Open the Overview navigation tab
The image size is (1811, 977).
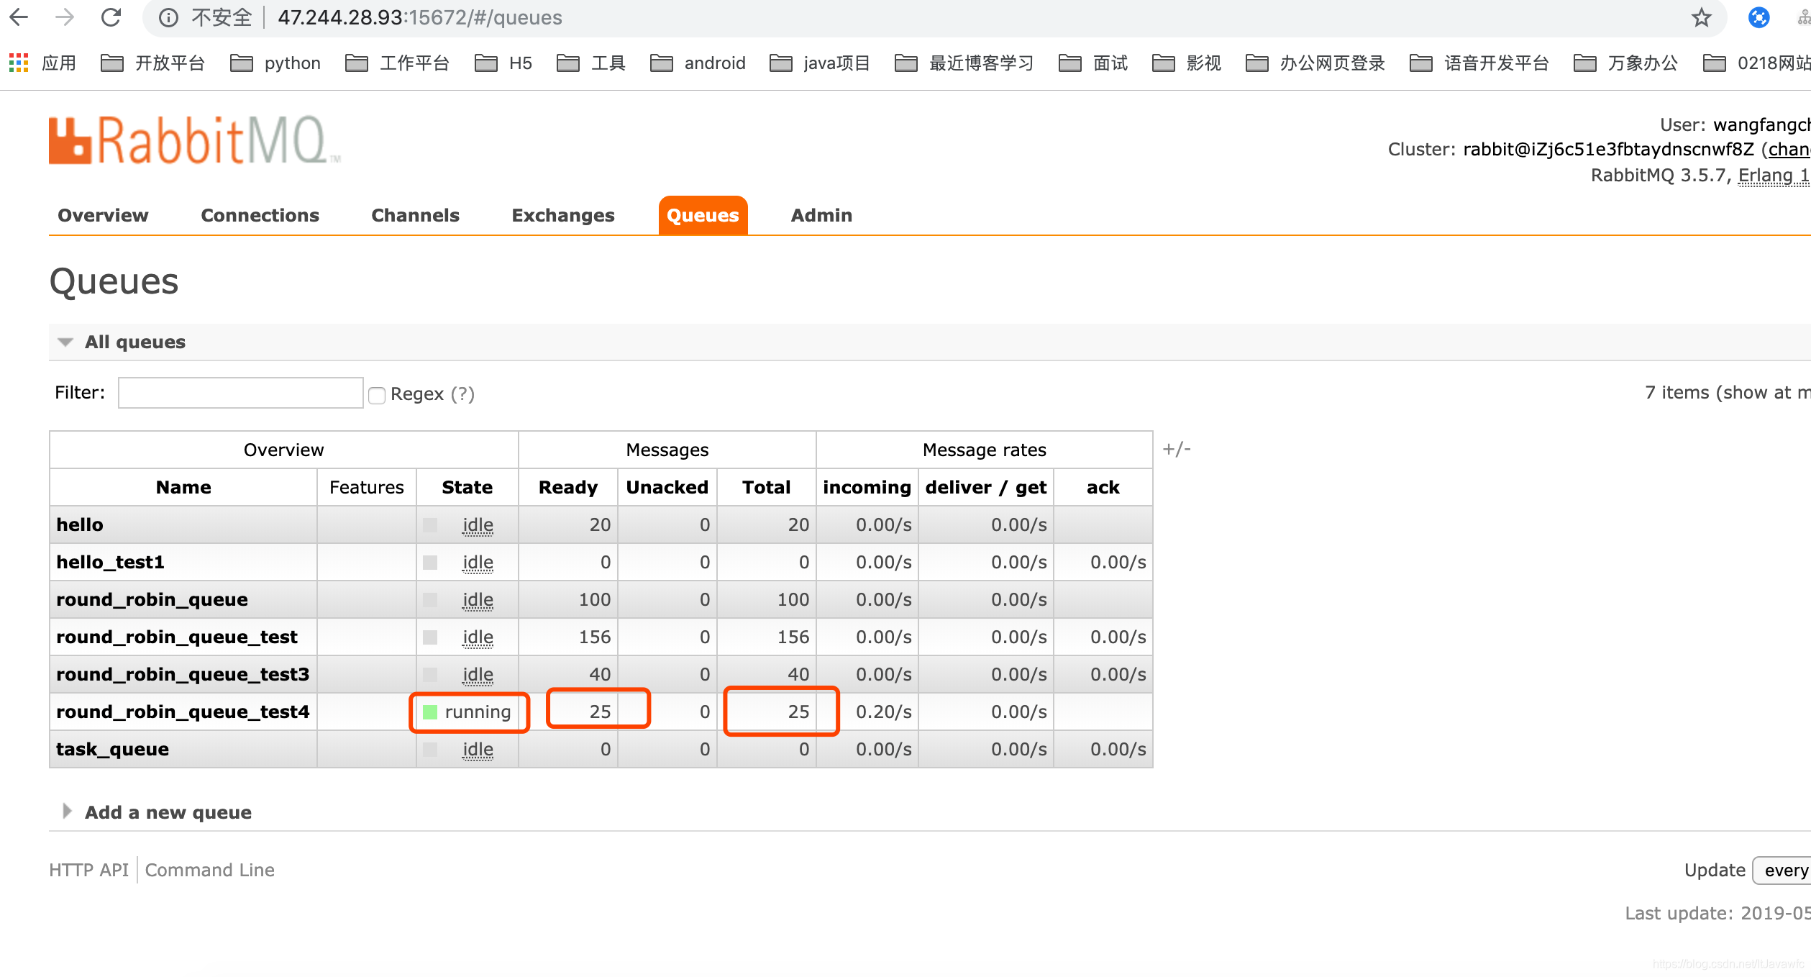102,214
